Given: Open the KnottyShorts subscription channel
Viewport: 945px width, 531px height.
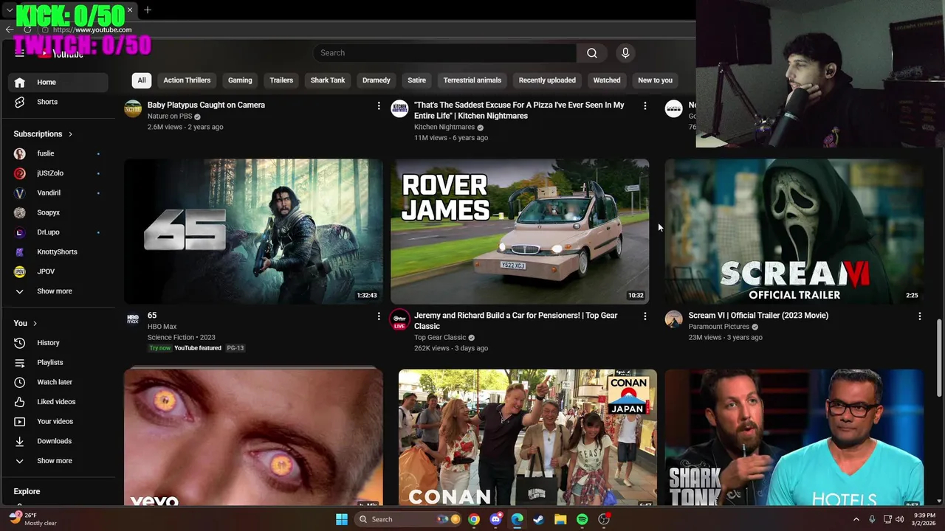Looking at the screenshot, I should coord(58,252).
